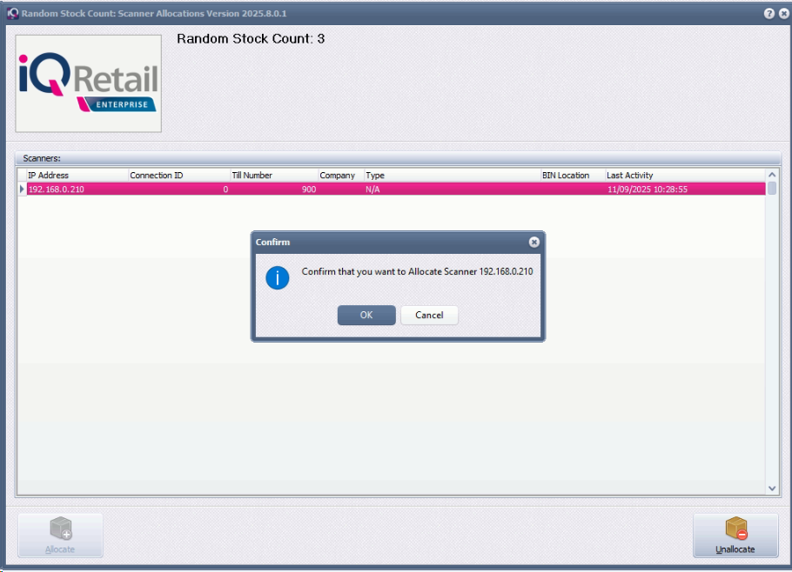
Task: Sort by IP Address column header
Action: (77, 175)
